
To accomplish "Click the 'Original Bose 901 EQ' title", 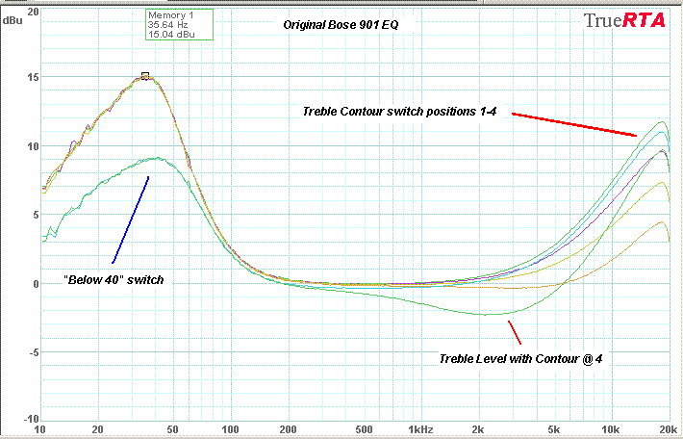I will [x=341, y=25].
